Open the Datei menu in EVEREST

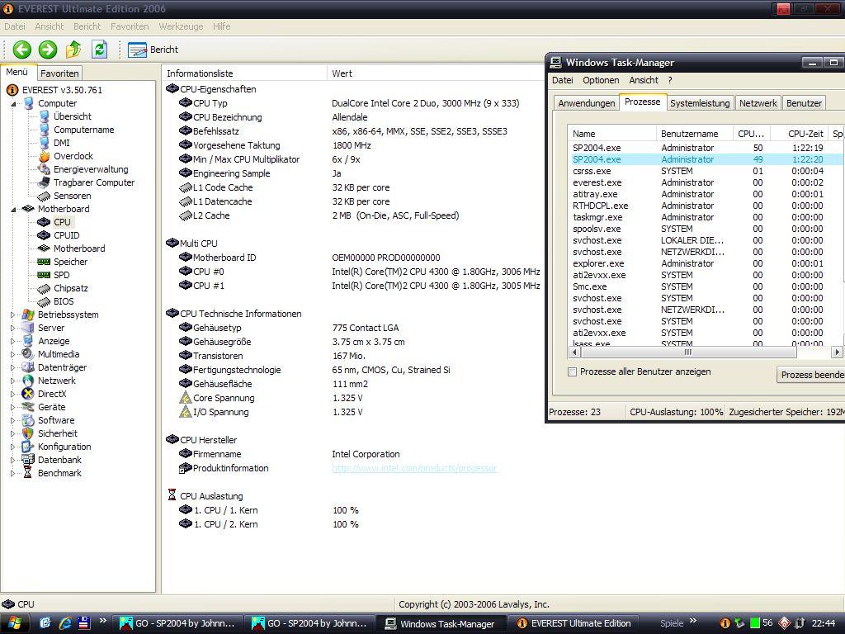(15, 26)
